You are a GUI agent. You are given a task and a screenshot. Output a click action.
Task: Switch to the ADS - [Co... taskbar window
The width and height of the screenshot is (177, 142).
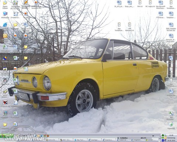click(66, 140)
